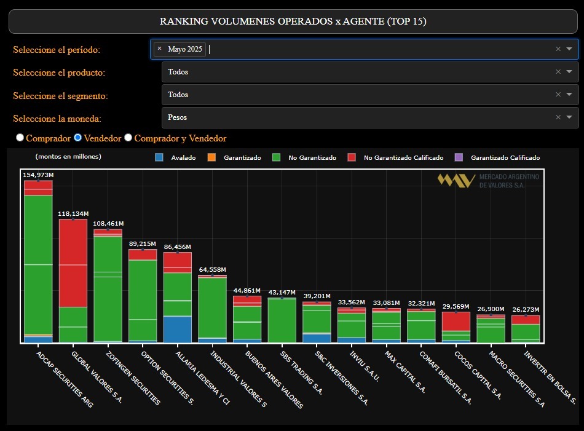
Task: Click the 44,861M value label
Action: pos(247,290)
